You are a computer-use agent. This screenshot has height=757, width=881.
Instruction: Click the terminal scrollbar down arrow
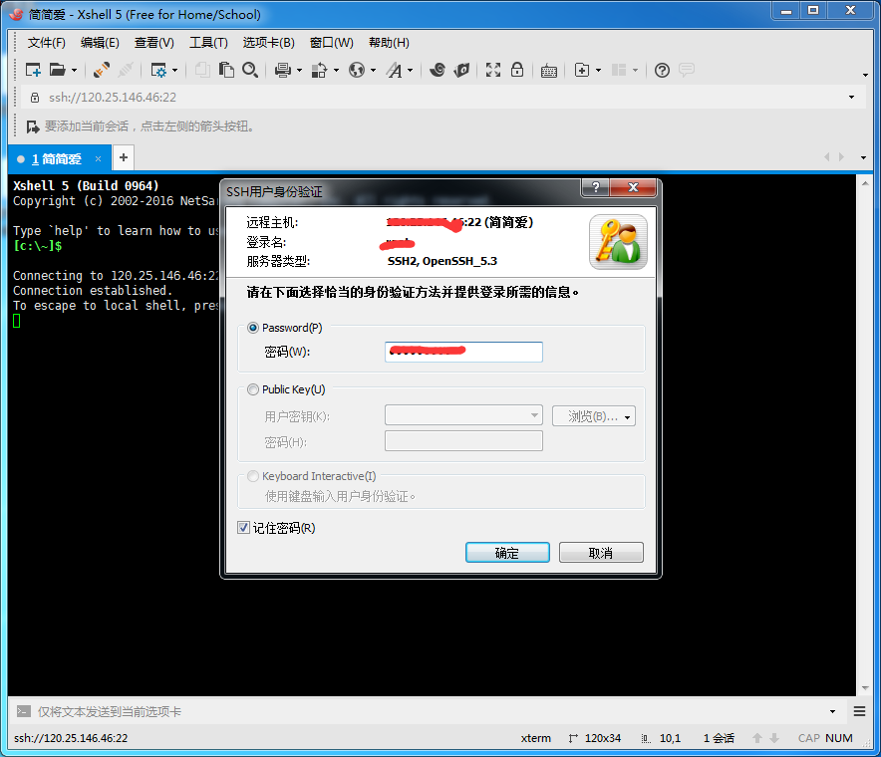point(865,688)
